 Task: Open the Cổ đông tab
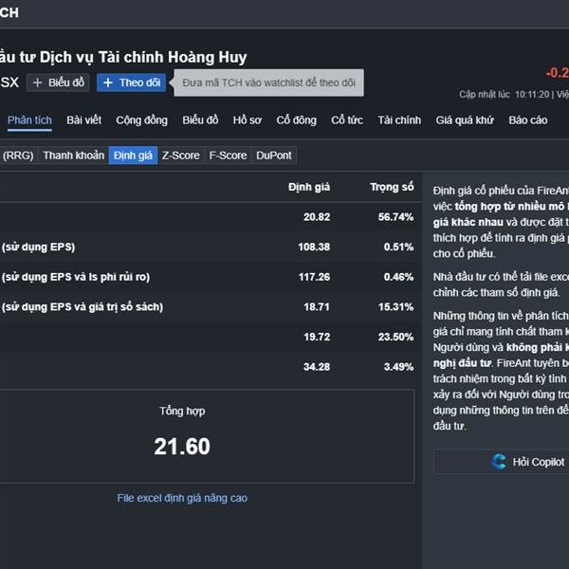click(296, 120)
